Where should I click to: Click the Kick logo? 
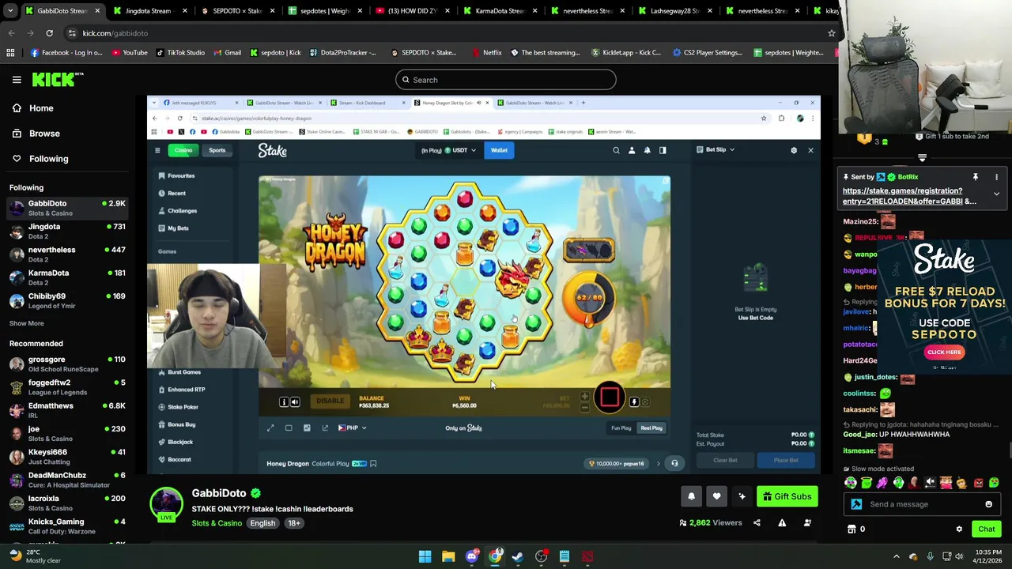[x=57, y=79]
